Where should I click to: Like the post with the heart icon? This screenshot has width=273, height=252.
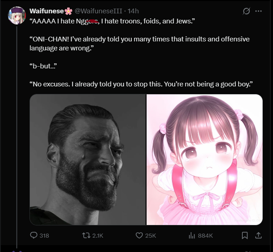point(139,235)
